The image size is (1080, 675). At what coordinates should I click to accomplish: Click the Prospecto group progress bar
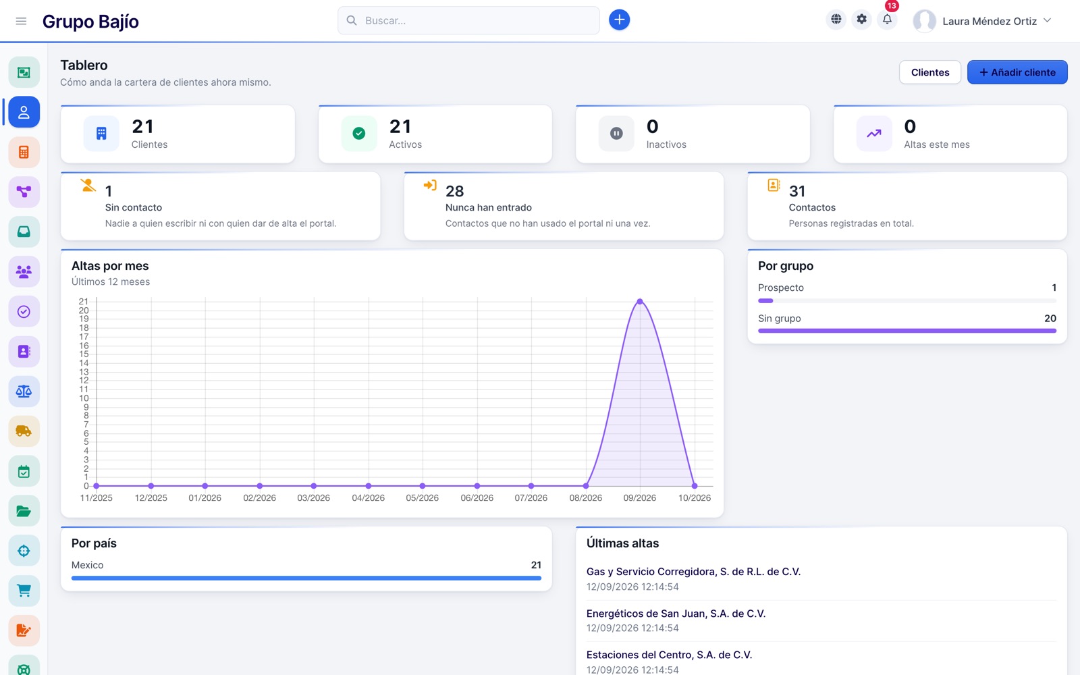click(x=907, y=300)
